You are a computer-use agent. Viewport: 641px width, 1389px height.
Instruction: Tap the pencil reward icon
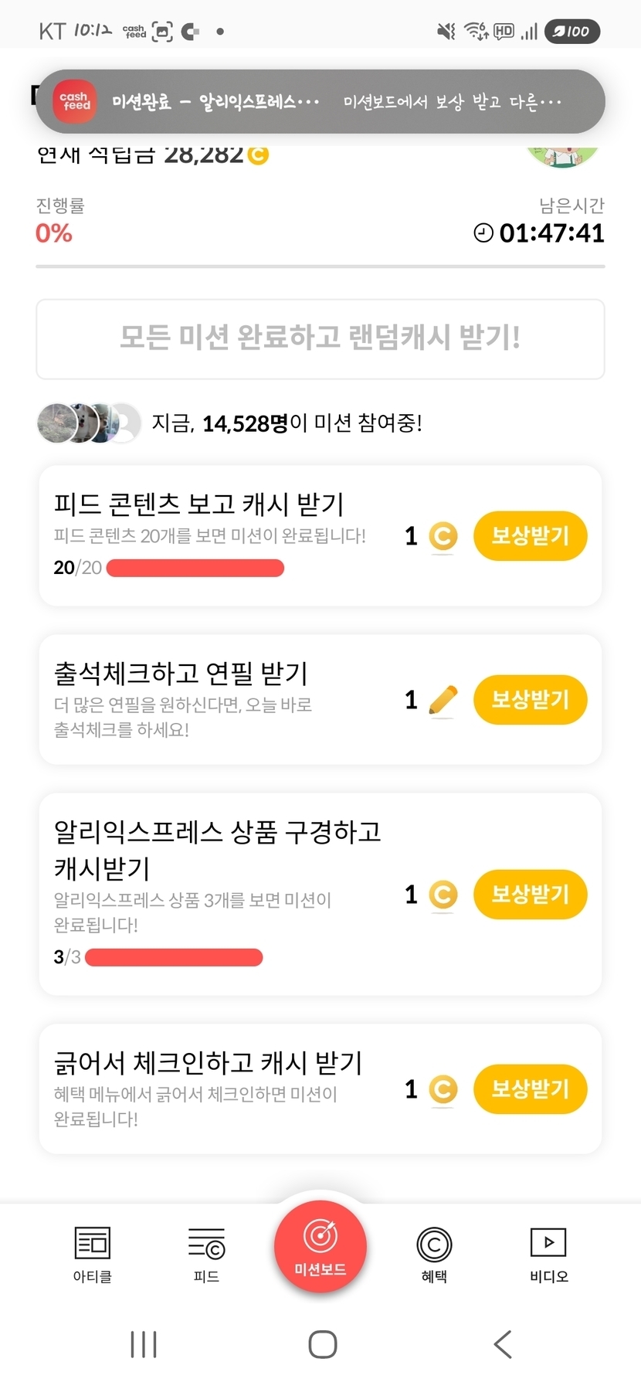[x=443, y=701]
